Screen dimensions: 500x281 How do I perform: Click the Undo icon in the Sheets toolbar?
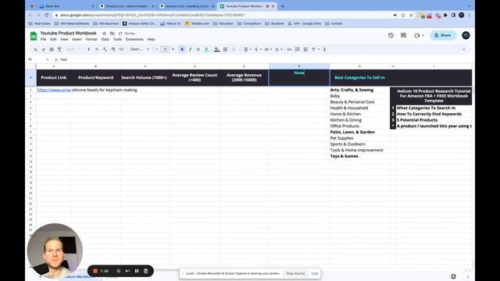(x=35, y=49)
